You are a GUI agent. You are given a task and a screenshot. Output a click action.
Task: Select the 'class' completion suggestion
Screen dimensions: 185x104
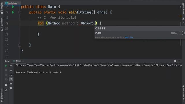click(x=140, y=28)
